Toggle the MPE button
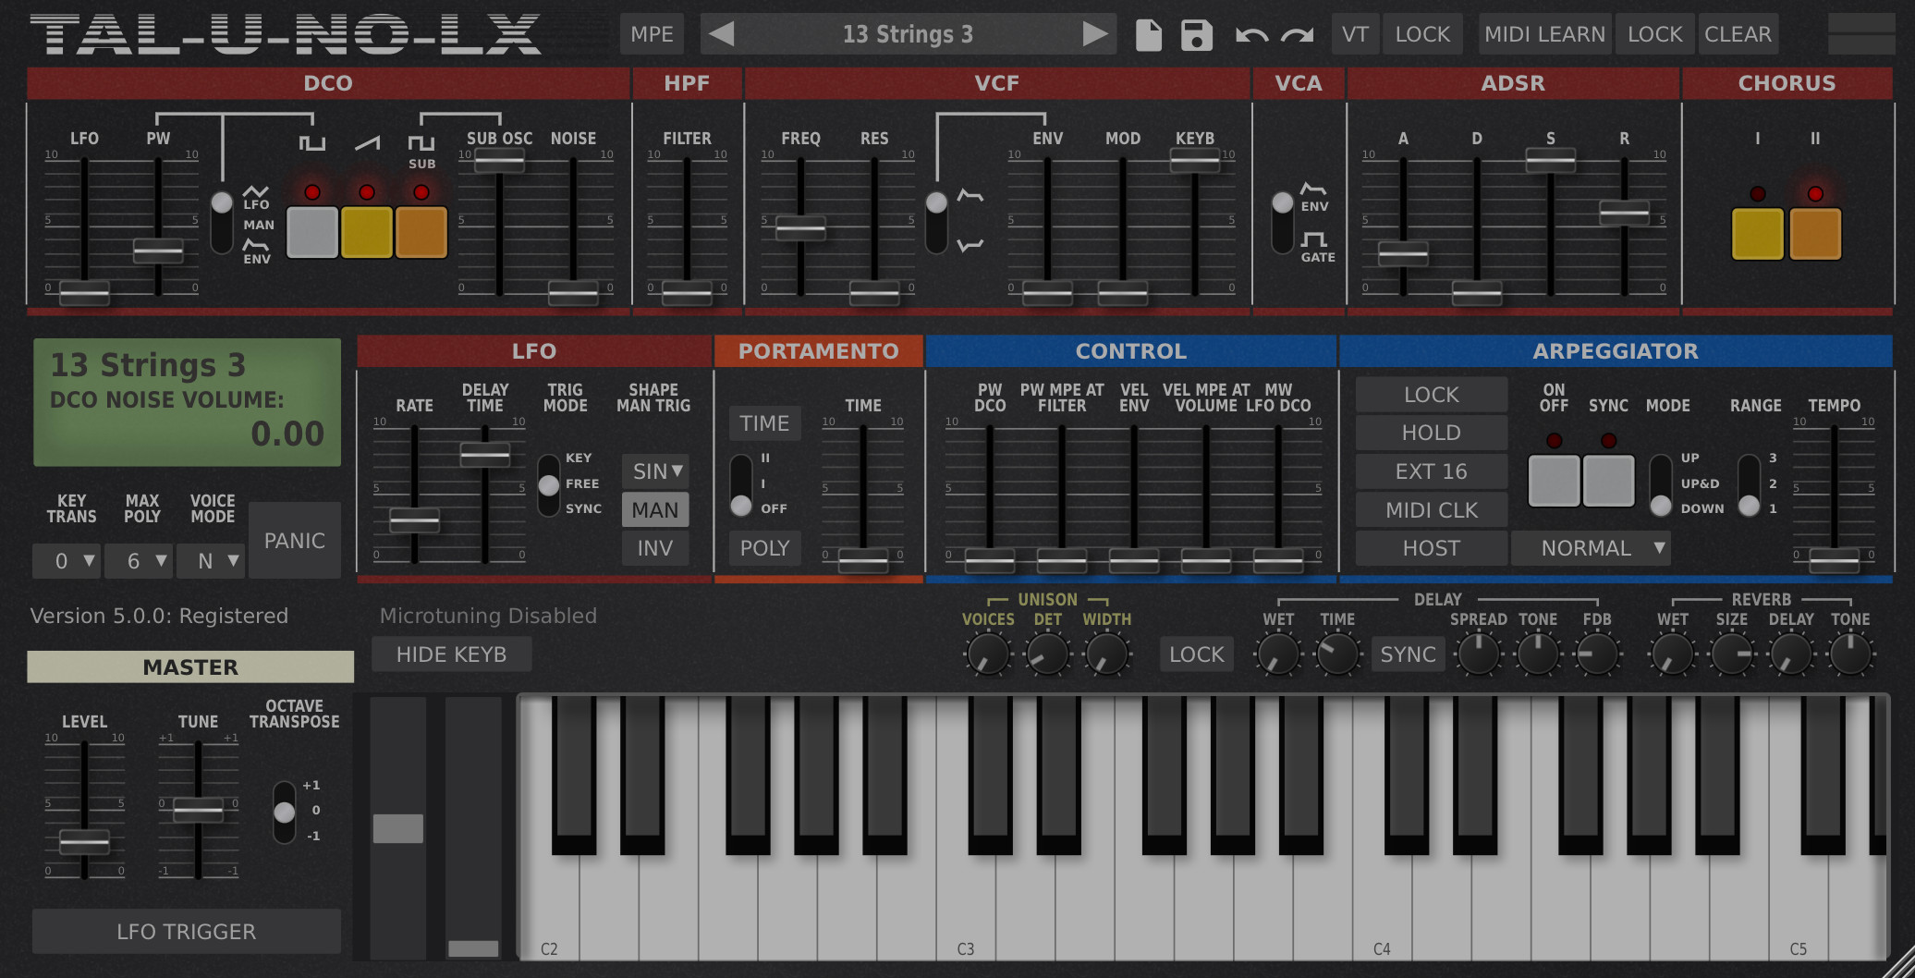Screen dimensions: 1915x978 click(652, 34)
